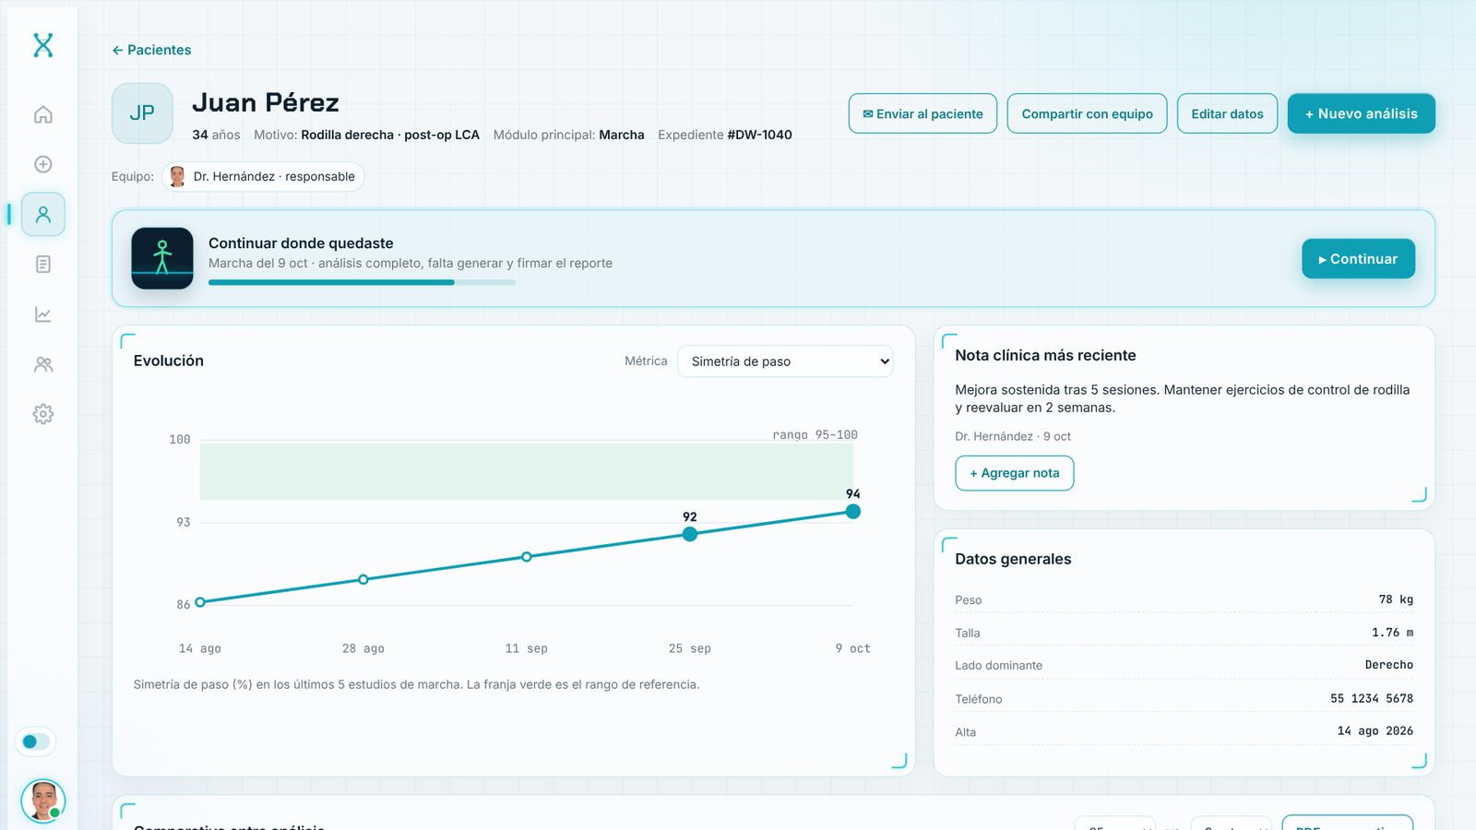Toggle the theme switch in sidebar
1476x830 pixels.
point(36,741)
